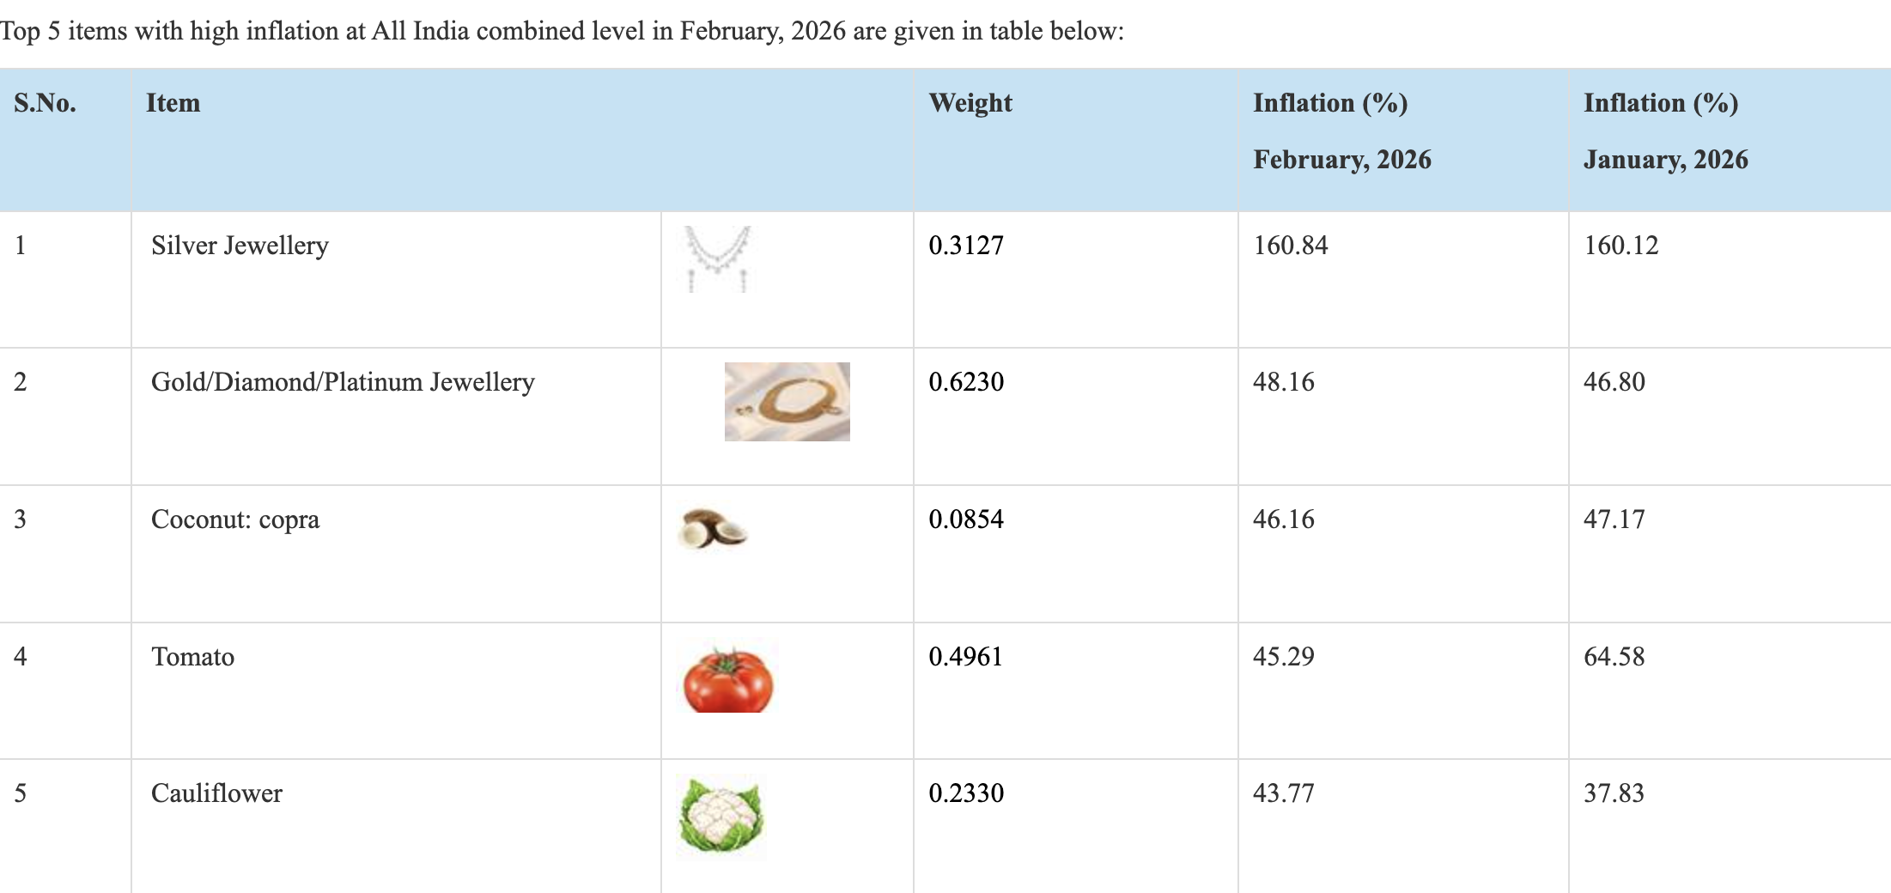
Task: Select the Cauliflower item name
Action: coord(216,793)
